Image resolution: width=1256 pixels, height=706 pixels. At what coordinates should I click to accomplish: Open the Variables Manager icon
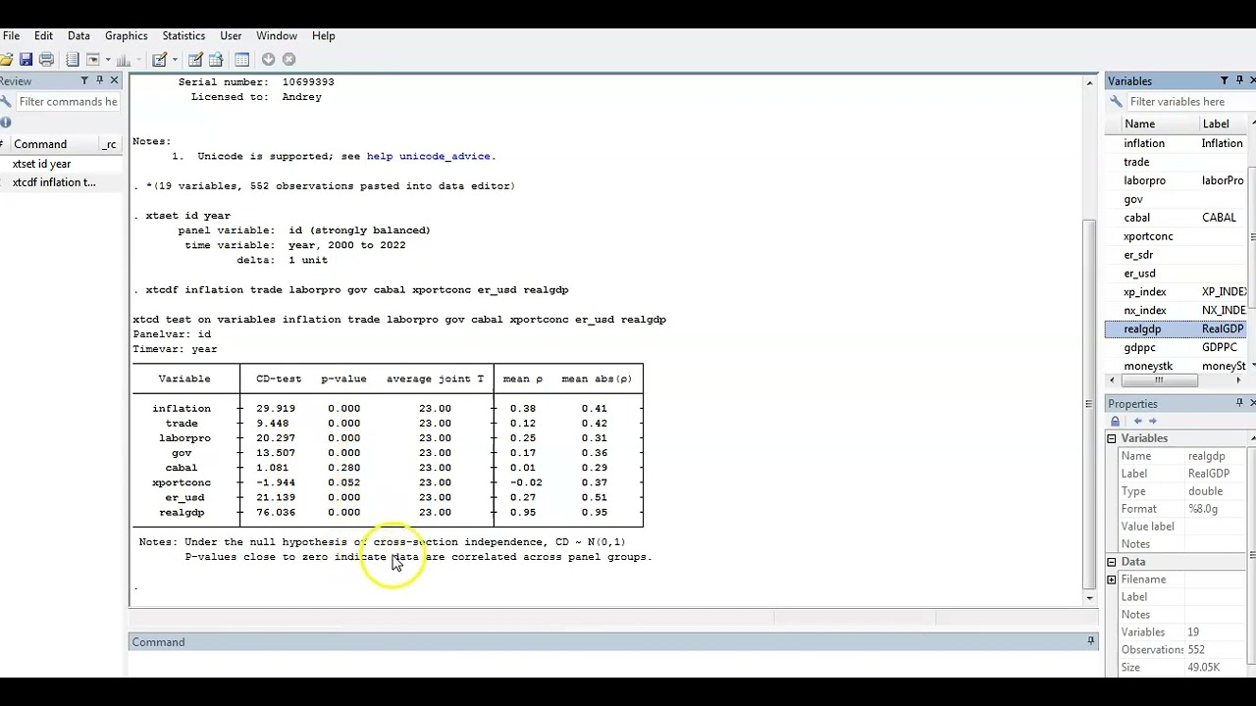(x=241, y=60)
